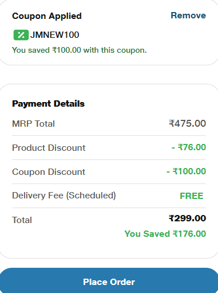Click the coupon savings message
This screenshot has width=218, height=293.
point(80,50)
